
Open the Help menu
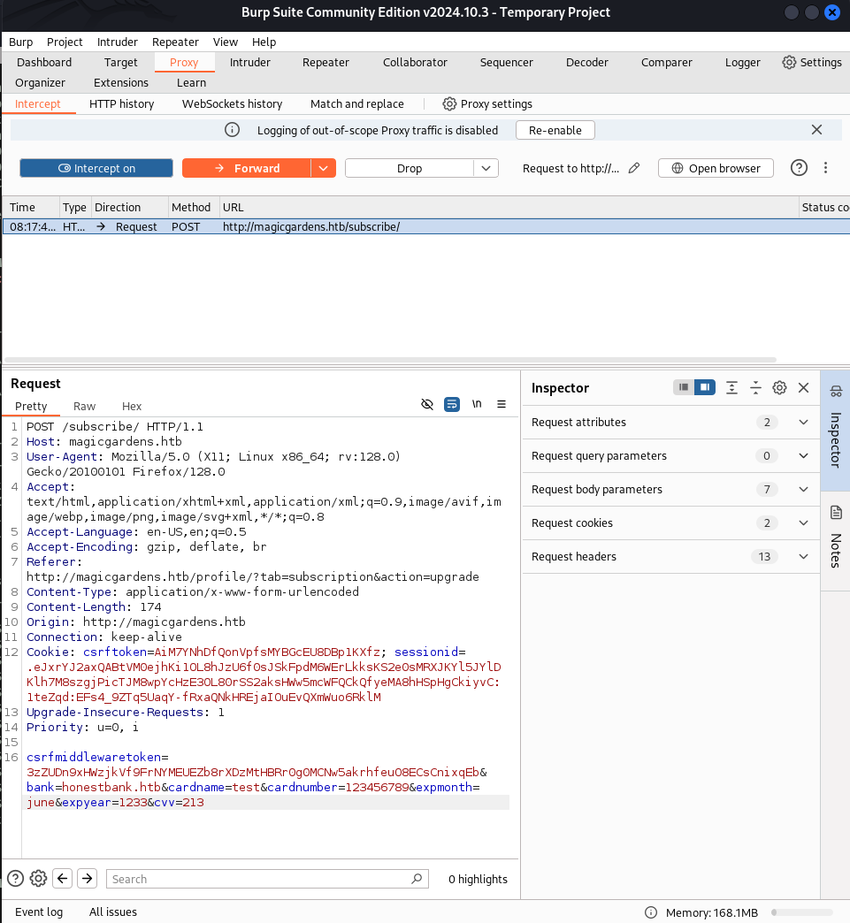click(x=264, y=42)
